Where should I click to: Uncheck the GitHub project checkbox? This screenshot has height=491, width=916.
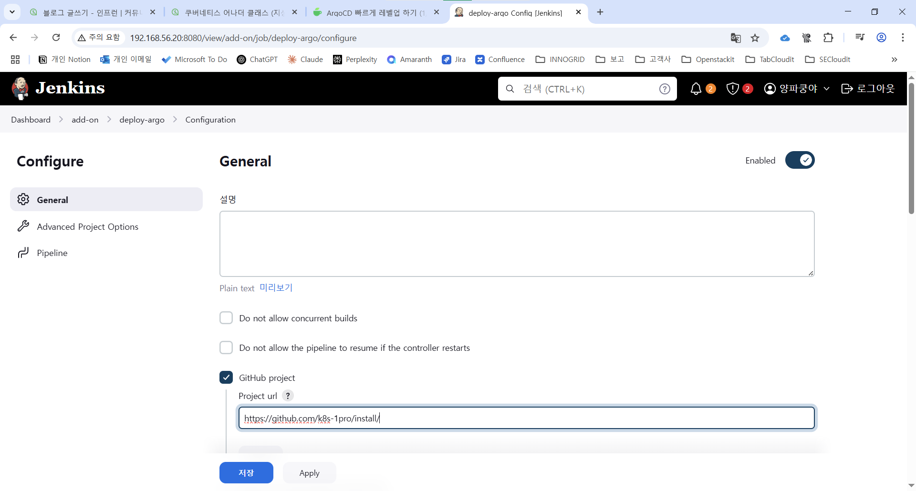pos(226,378)
